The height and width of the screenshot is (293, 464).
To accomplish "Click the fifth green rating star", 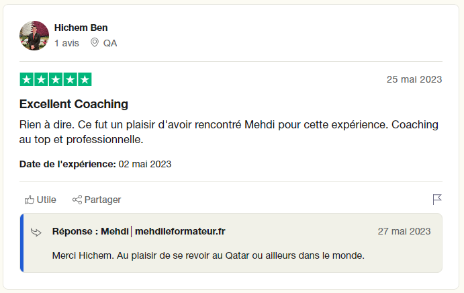I will 85,79.
